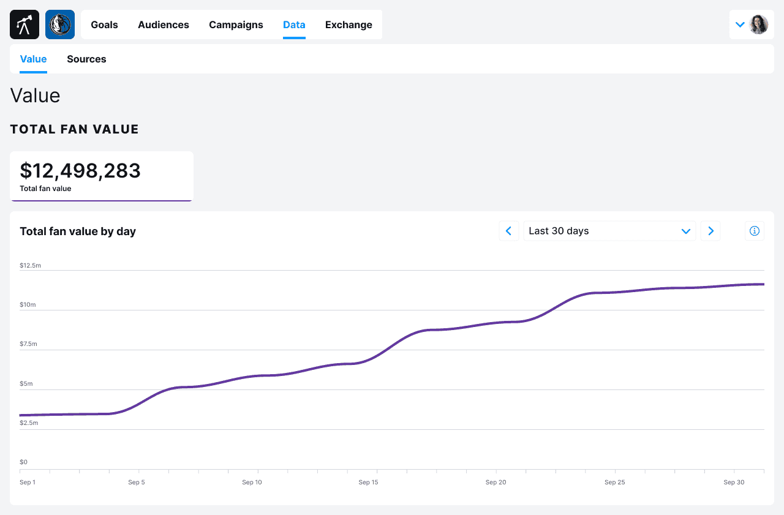Image resolution: width=784 pixels, height=515 pixels.
Task: Go to next date range arrow
Action: tap(710, 231)
